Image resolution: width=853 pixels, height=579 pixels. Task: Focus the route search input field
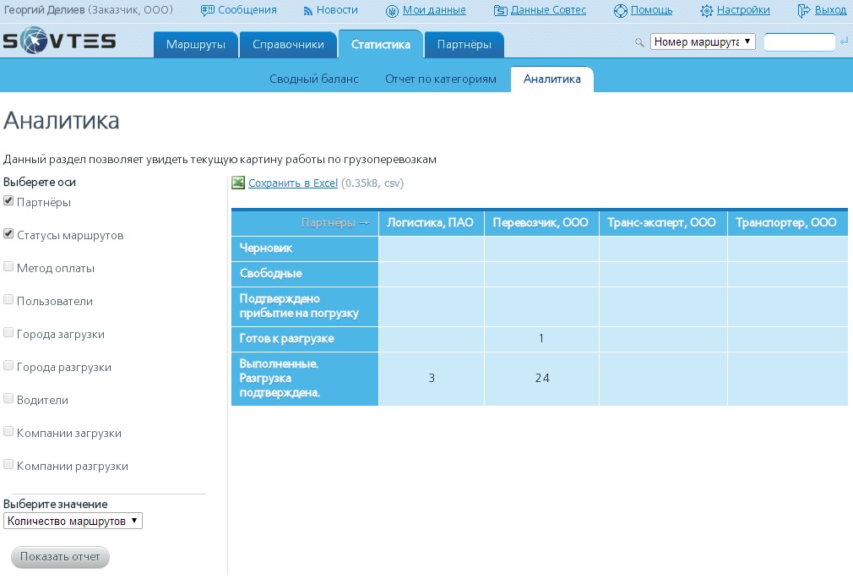tap(799, 42)
